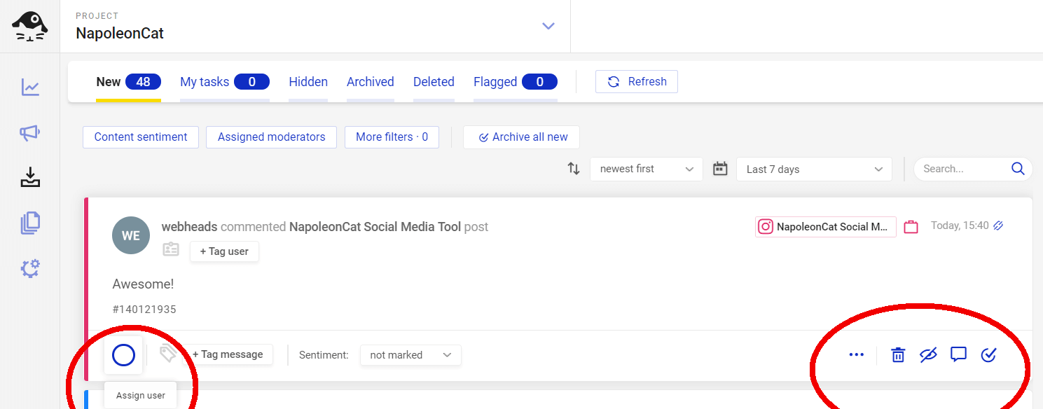The image size is (1043, 409).
Task: Click the + Tag user button
Action: click(224, 251)
